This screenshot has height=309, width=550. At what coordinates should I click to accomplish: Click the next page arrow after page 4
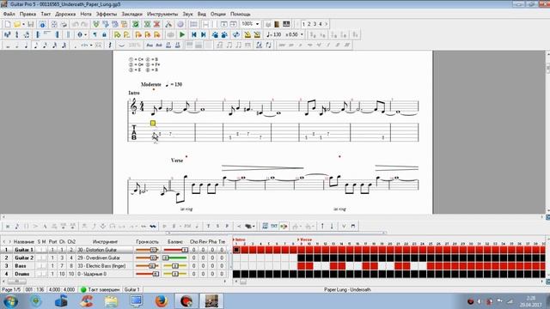coord(327,24)
